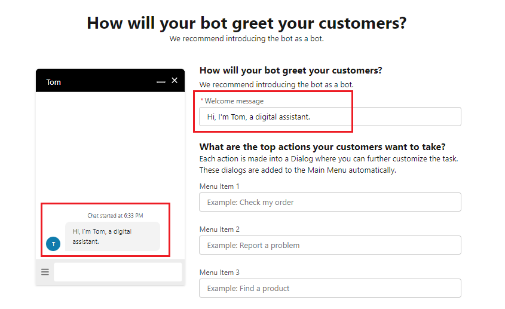The image size is (505, 309).
Task: Click the 'Welcome message' field label
Action: tap(233, 101)
